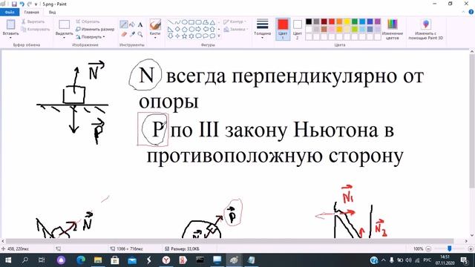The height and width of the screenshot is (267, 475).
Task: Click the vertical scrollbar down arrow
Action: [x=472, y=235]
